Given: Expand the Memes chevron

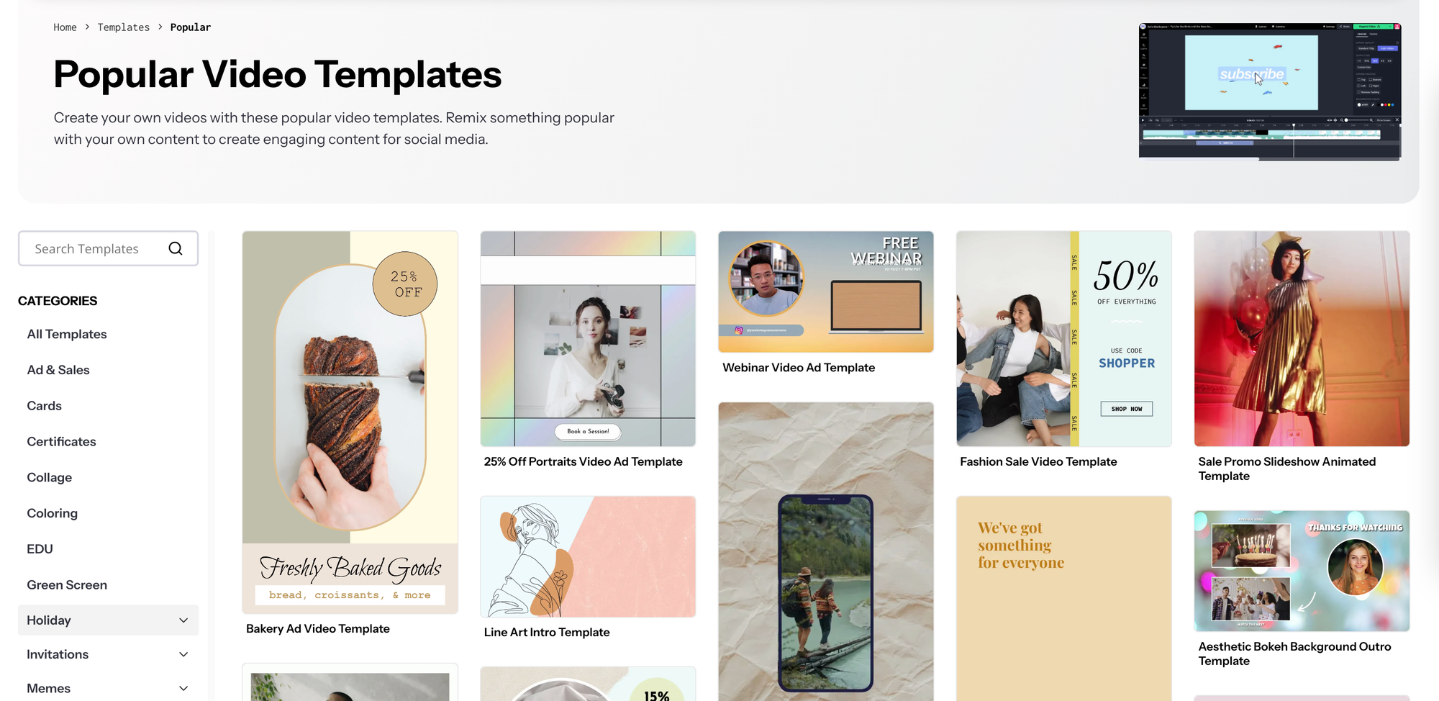Looking at the screenshot, I should (183, 688).
